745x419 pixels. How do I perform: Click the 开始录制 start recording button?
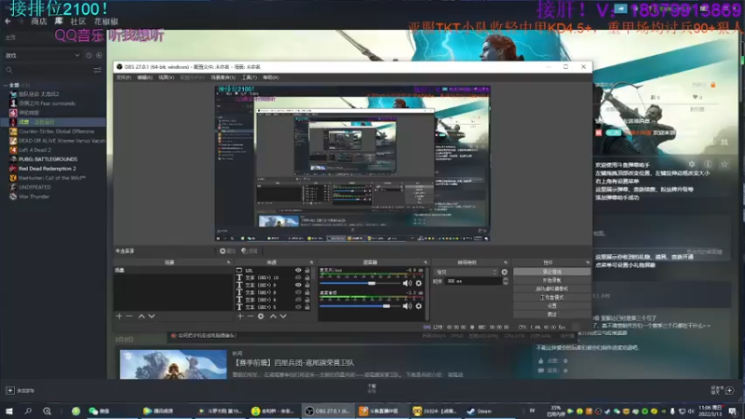click(551, 280)
